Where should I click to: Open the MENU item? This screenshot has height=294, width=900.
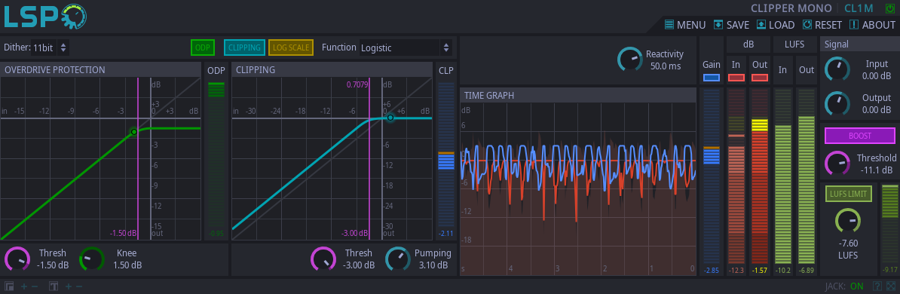pyautogui.click(x=685, y=25)
